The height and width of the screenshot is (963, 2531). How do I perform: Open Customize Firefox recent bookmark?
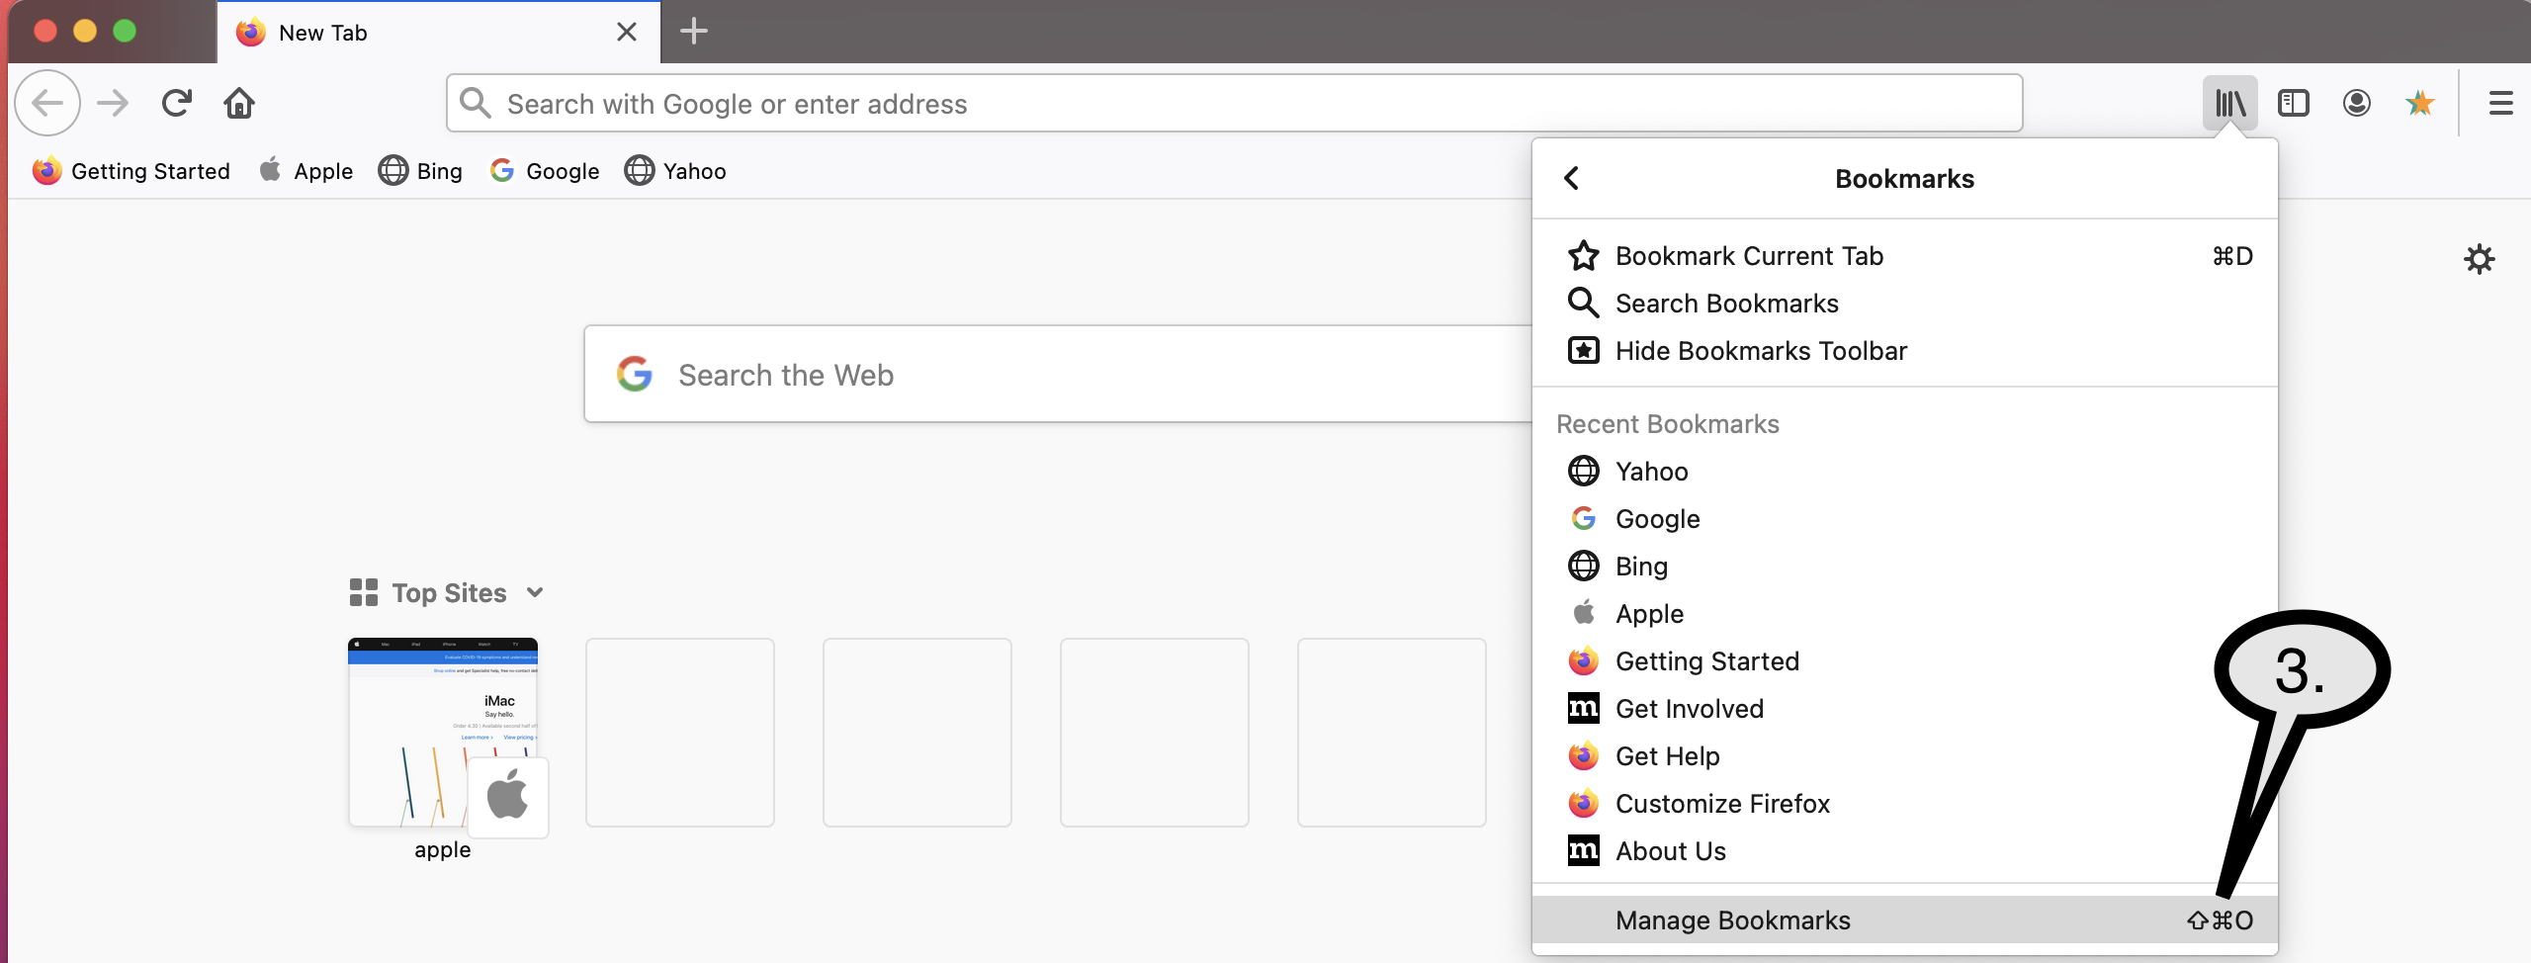coord(1722,804)
